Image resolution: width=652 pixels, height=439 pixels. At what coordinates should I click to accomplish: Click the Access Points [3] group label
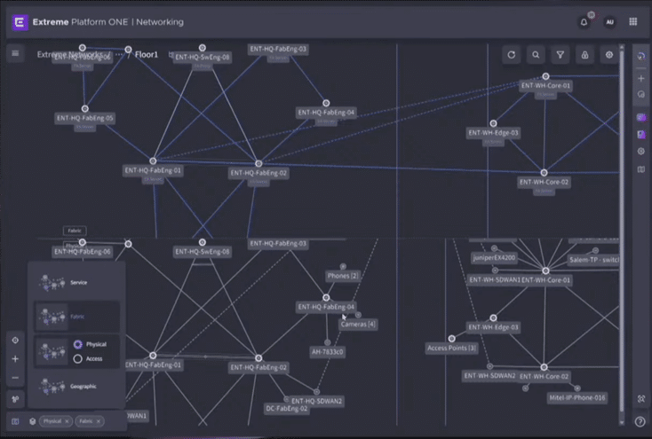coord(451,348)
